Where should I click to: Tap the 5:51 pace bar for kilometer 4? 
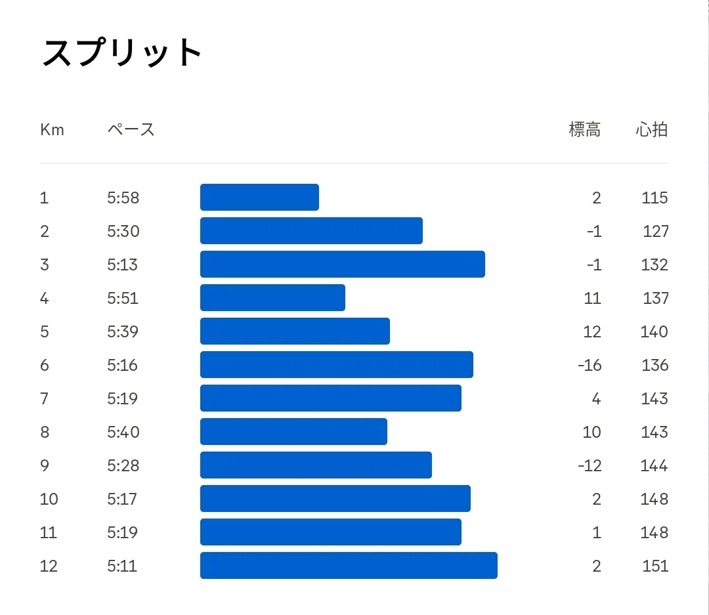[272, 297]
